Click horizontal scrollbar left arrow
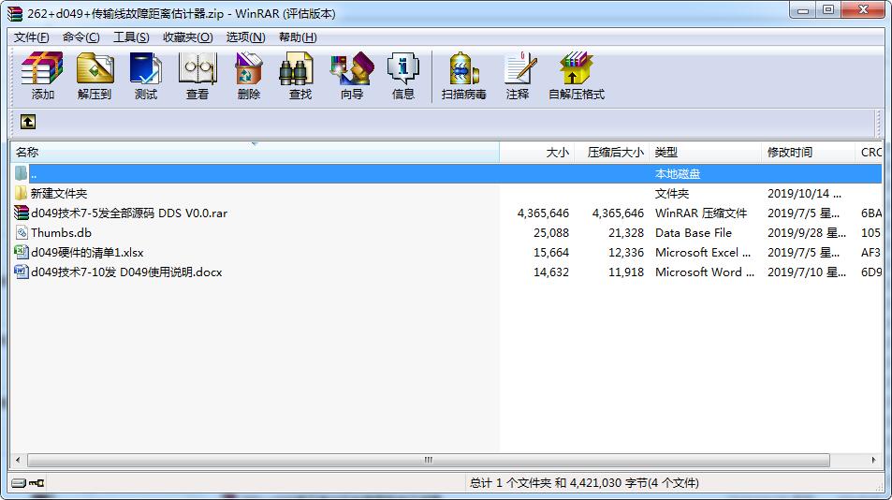 pyautogui.click(x=18, y=460)
